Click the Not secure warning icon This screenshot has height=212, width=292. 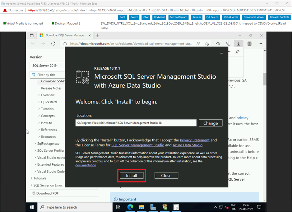[5, 10]
